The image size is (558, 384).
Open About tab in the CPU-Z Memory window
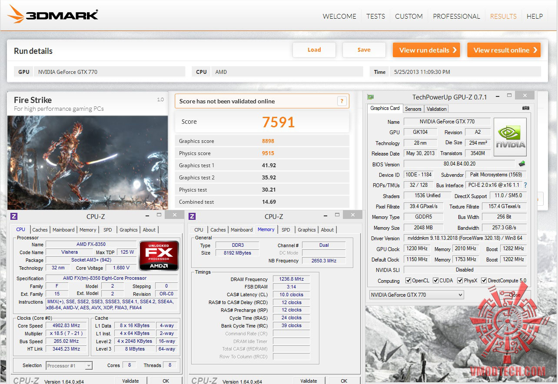(x=327, y=230)
